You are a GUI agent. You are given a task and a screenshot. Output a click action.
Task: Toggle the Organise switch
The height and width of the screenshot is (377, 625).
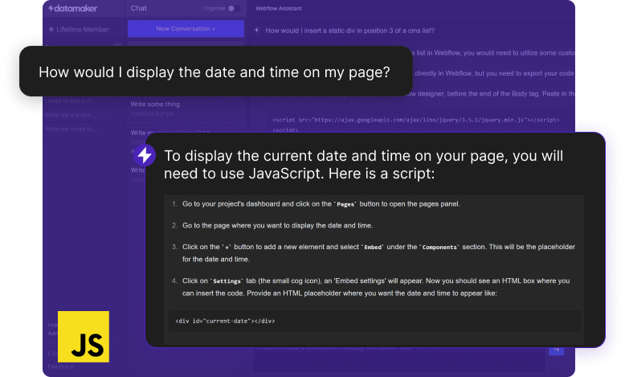(234, 8)
